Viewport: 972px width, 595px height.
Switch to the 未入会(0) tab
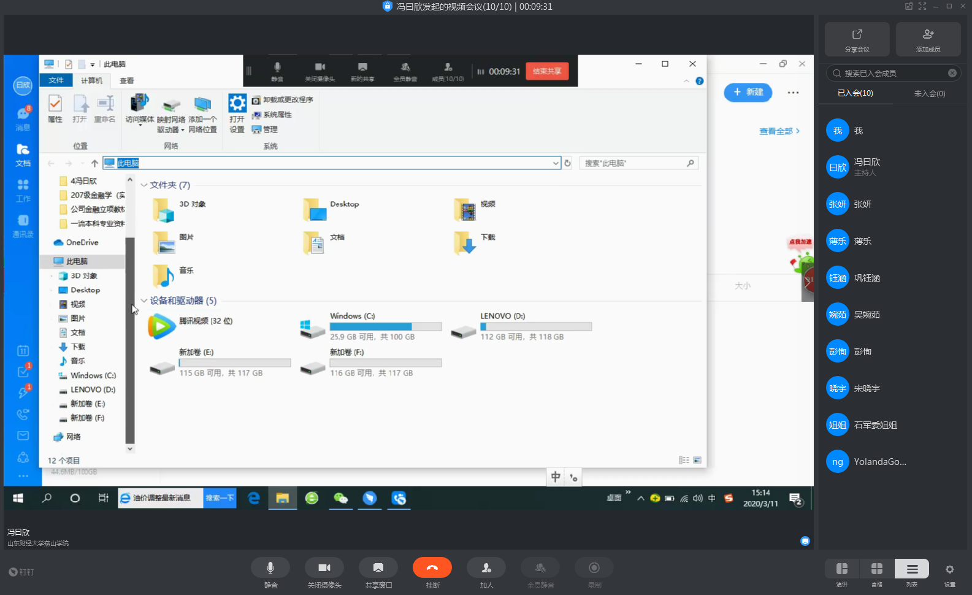(929, 94)
